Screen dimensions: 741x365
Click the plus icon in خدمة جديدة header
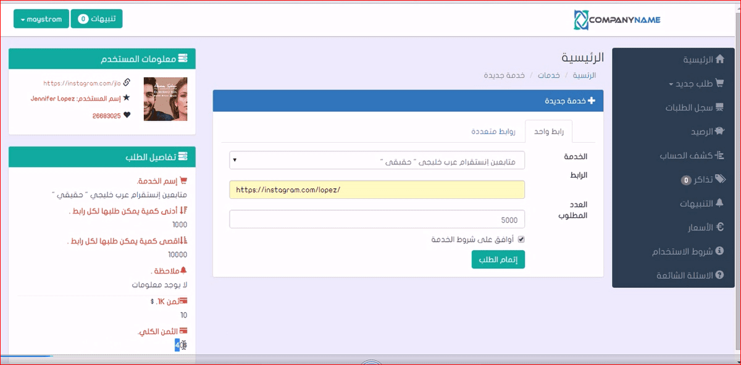592,101
